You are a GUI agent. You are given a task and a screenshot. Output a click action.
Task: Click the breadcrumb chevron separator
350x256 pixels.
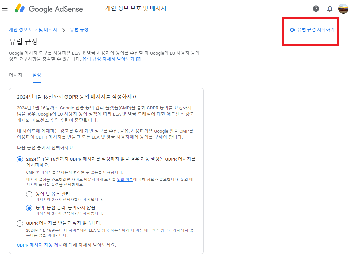click(x=64, y=30)
